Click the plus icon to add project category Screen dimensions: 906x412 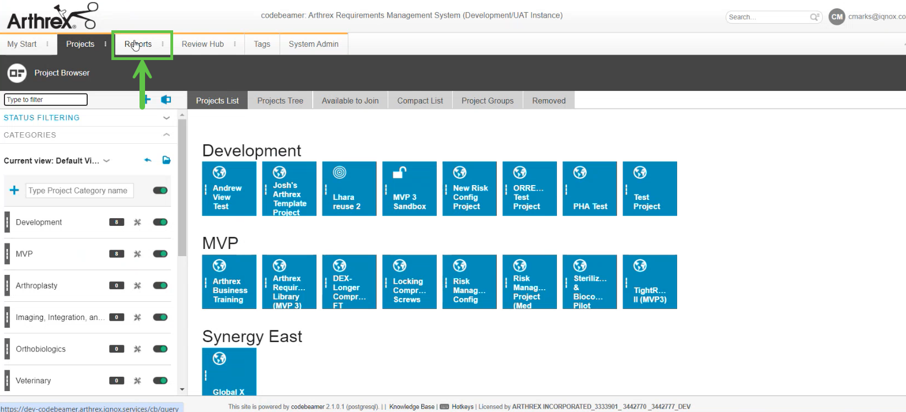14,190
